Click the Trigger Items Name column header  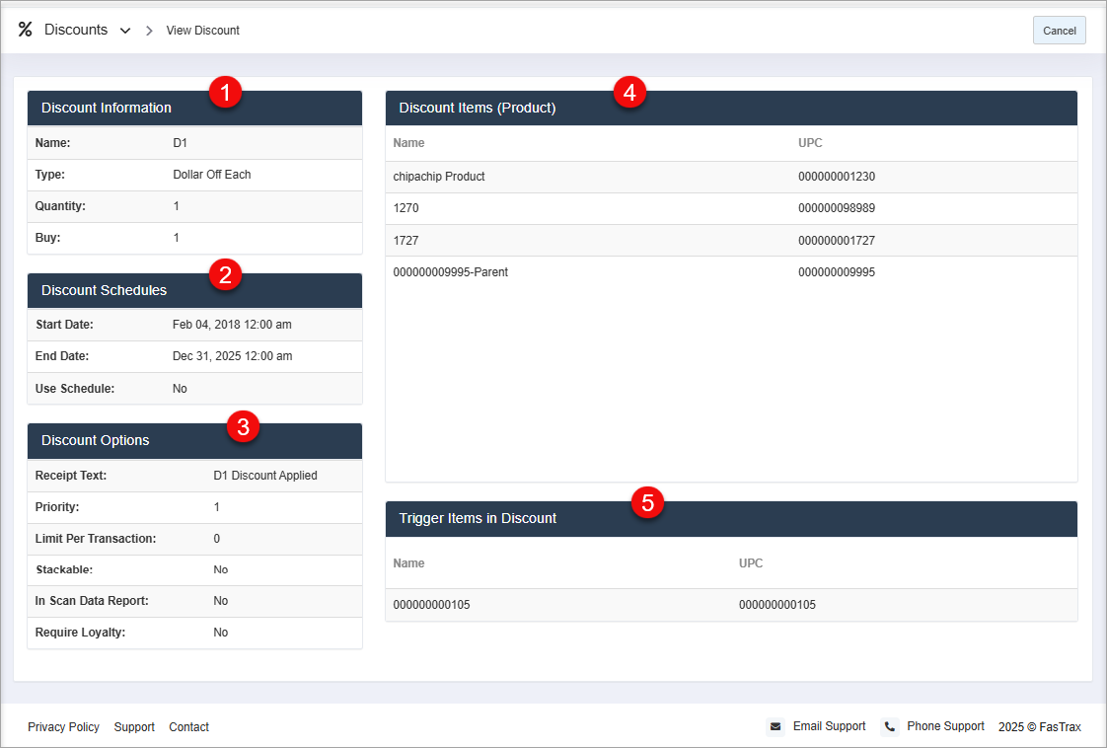408,563
